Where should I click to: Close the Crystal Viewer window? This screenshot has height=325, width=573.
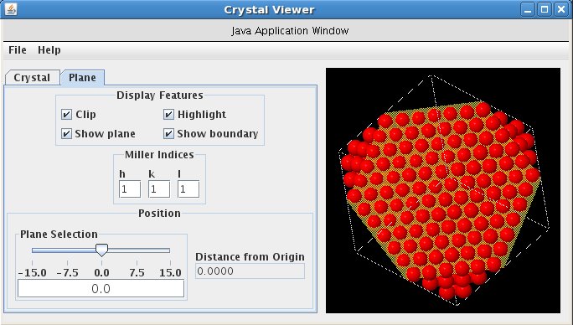[561, 9]
